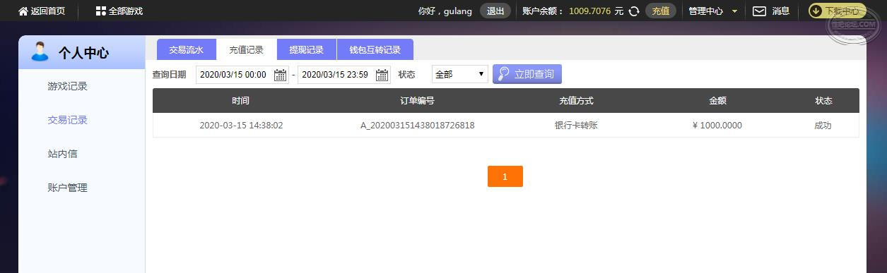Click page number 1 button

click(x=505, y=176)
